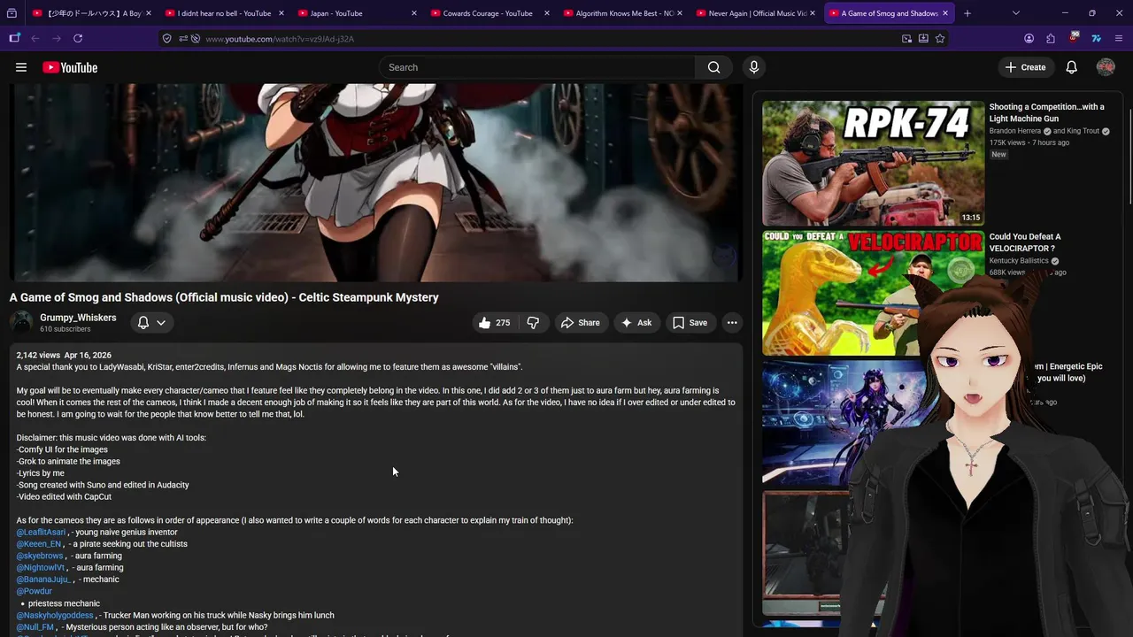Image resolution: width=1133 pixels, height=637 pixels.
Task: Open the browser application menu
Action: tap(1120, 39)
